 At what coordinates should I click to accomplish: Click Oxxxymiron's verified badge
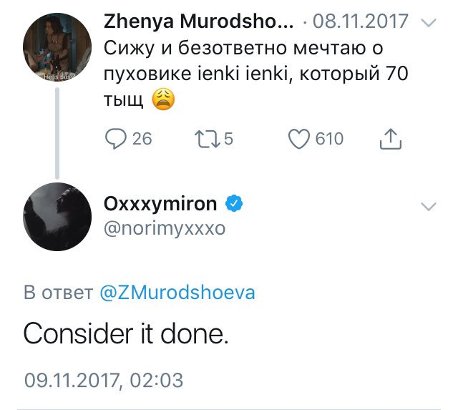coord(233,204)
